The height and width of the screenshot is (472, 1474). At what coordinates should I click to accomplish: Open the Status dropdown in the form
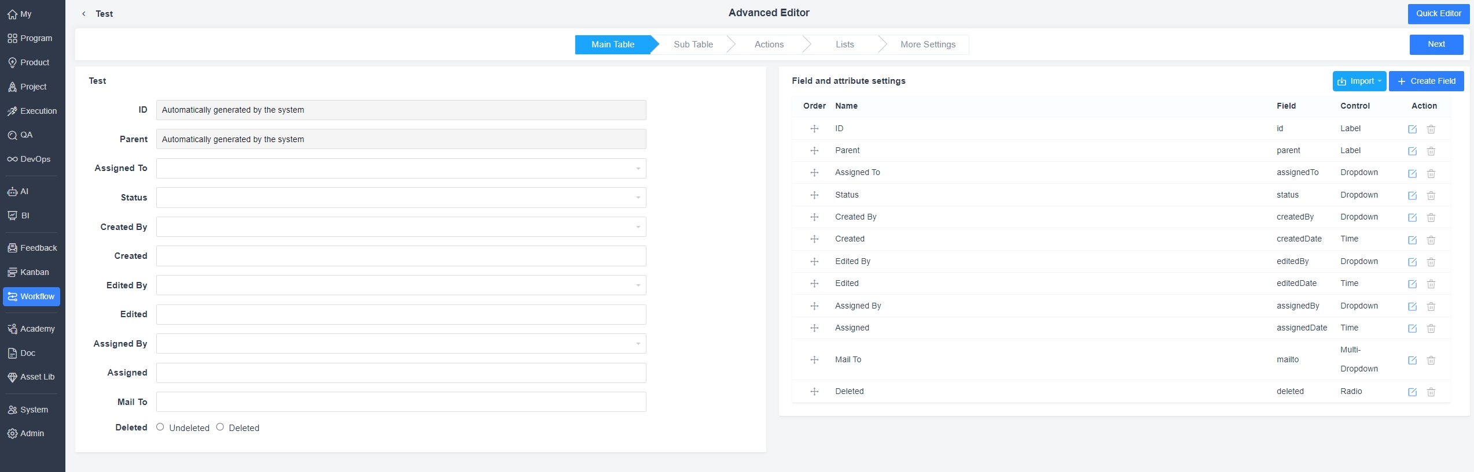[400, 198]
